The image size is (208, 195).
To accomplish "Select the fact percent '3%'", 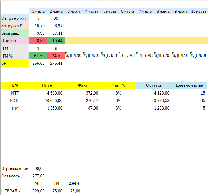I will (118, 100).
